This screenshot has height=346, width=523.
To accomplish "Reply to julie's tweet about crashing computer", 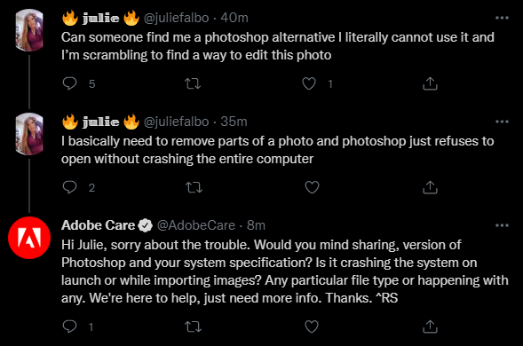I will (70, 187).
